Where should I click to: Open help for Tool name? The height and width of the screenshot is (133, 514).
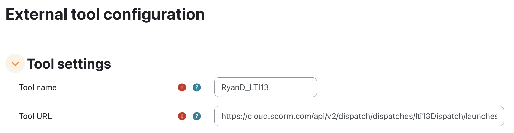(x=197, y=87)
